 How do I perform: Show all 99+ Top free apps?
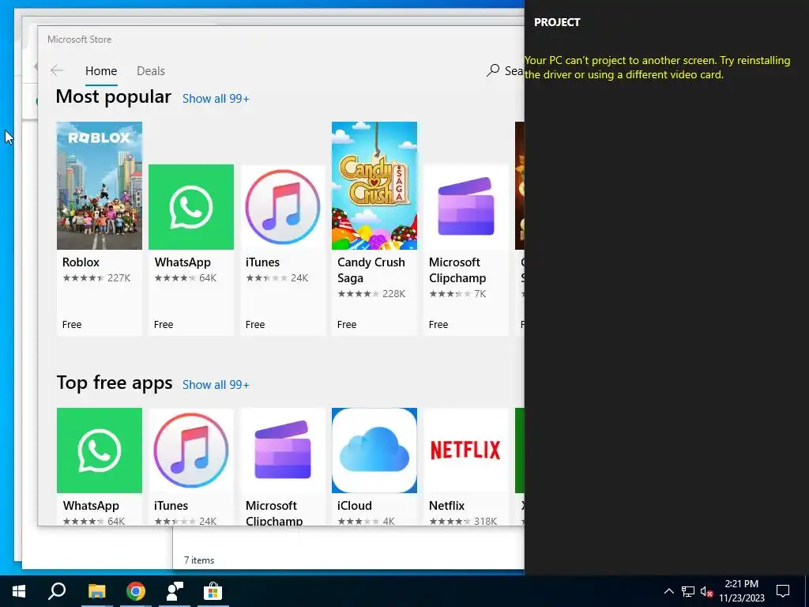(216, 385)
